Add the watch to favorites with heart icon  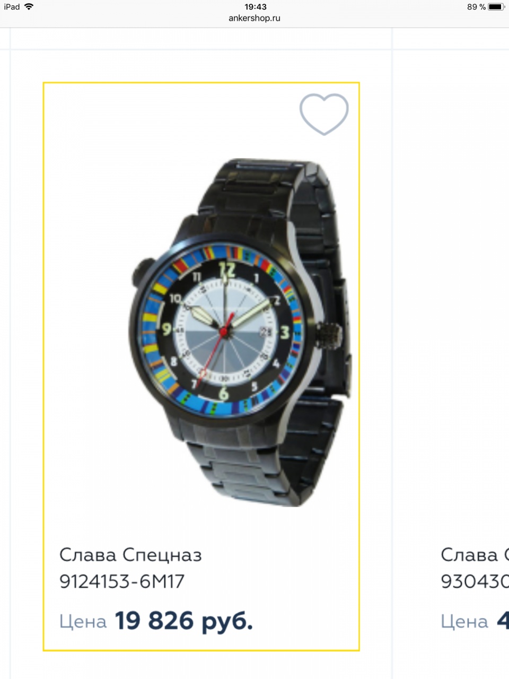coord(324,114)
